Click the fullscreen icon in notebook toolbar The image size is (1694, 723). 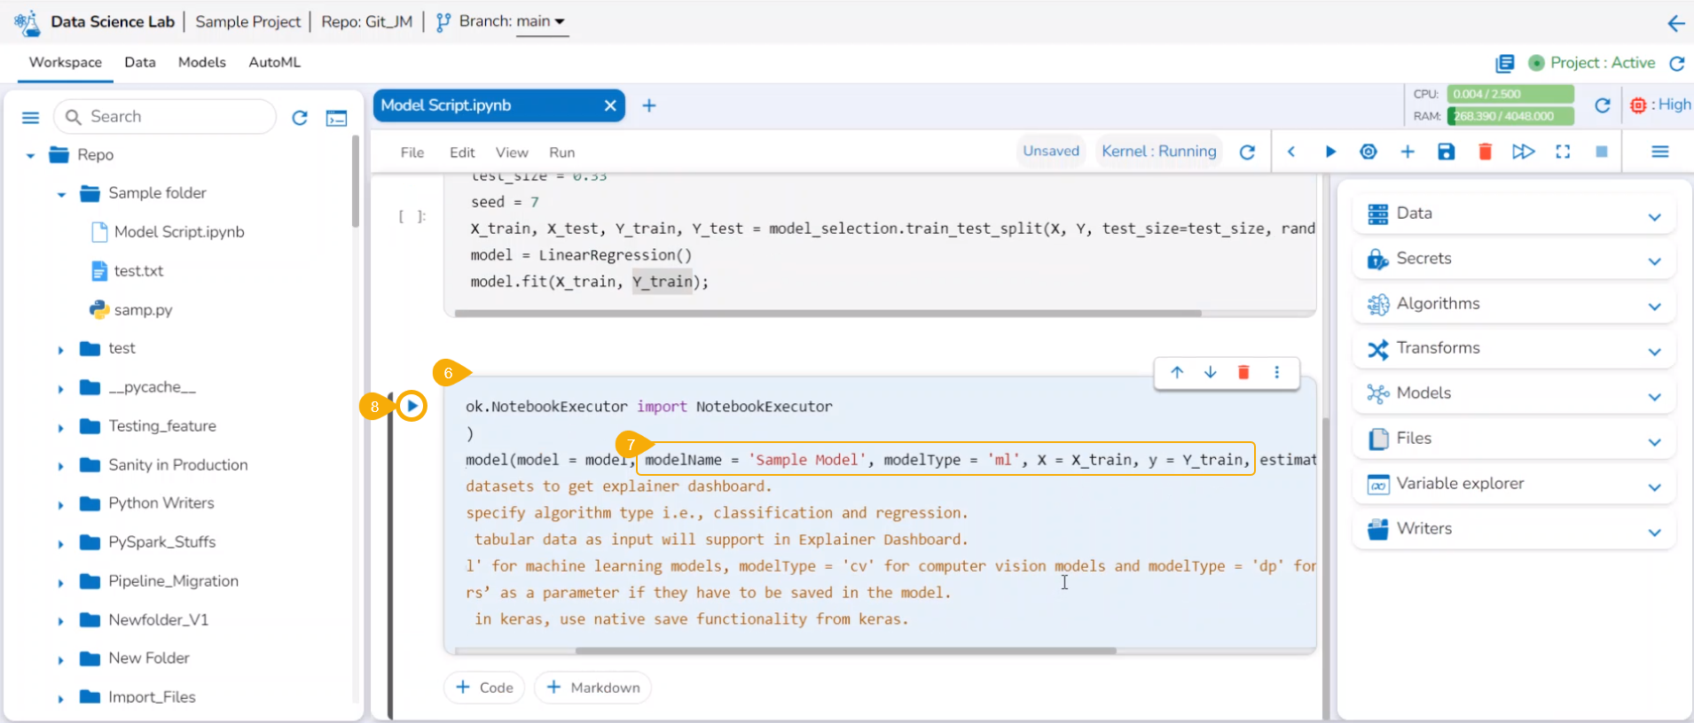pyautogui.click(x=1563, y=152)
